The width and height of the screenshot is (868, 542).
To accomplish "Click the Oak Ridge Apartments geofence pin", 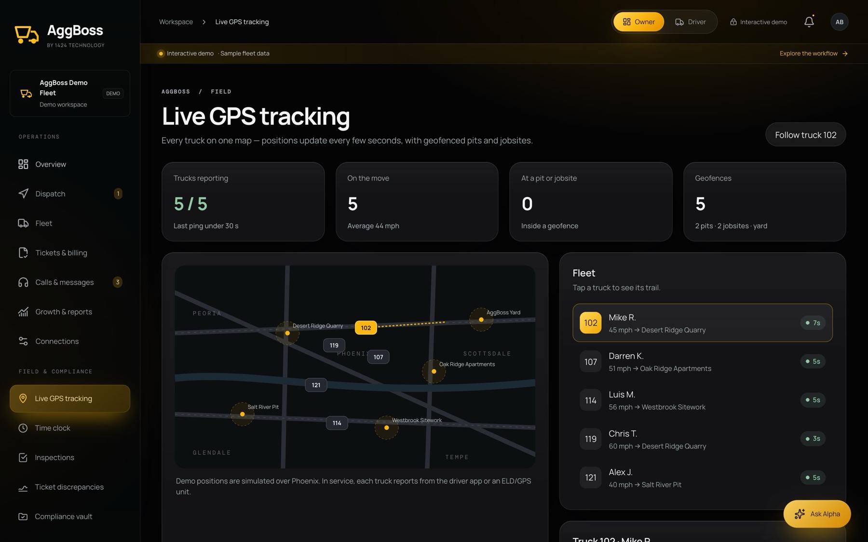I will tap(434, 371).
